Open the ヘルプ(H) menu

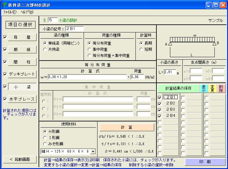27,12
